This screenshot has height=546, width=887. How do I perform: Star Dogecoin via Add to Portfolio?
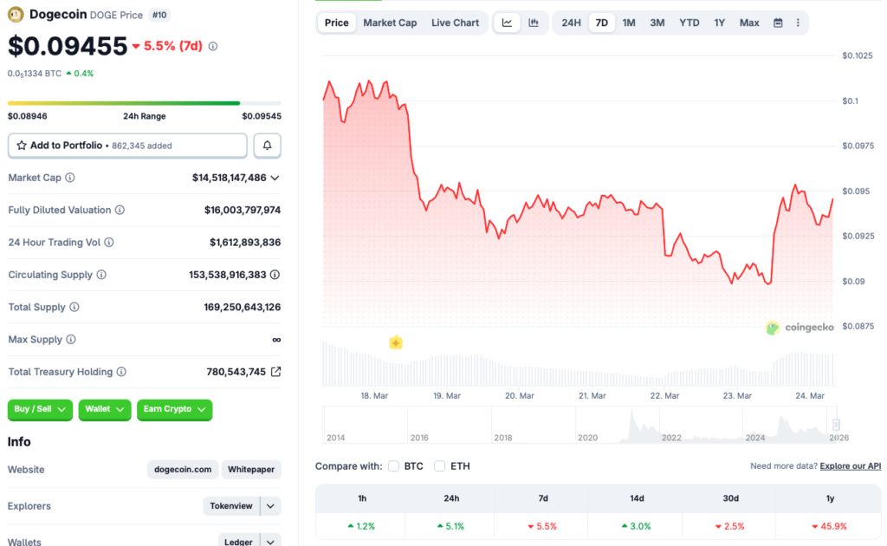pyautogui.click(x=19, y=145)
